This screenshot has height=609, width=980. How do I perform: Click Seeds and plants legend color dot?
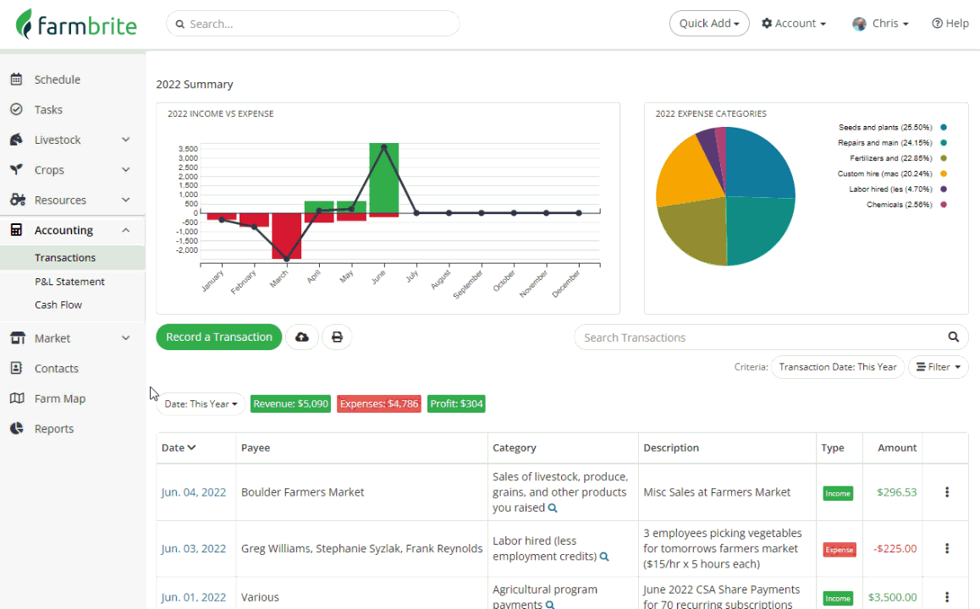(x=943, y=128)
